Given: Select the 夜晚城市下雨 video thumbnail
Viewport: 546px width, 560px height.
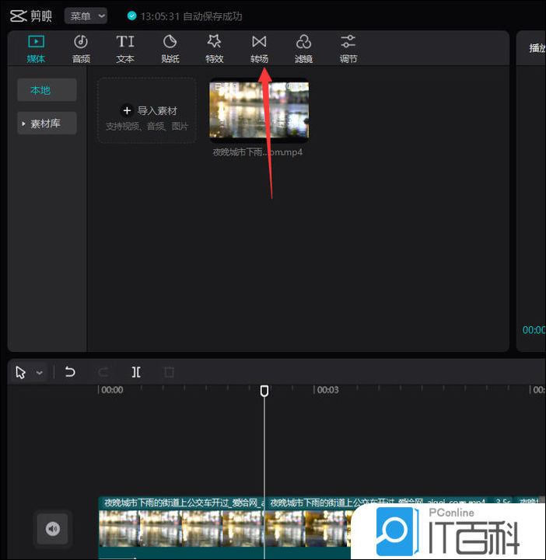Looking at the screenshot, I should 259,110.
